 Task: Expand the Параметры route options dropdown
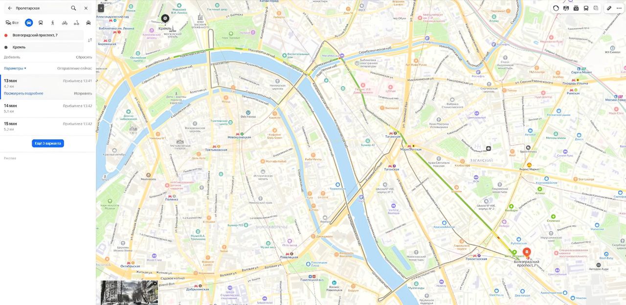[x=15, y=68]
